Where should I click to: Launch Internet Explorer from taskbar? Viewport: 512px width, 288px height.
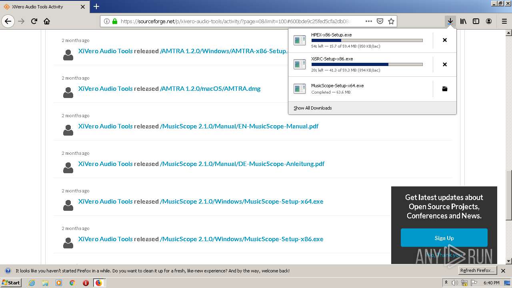pos(32,283)
